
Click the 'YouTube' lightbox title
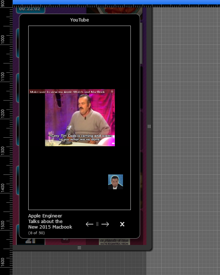[80, 20]
